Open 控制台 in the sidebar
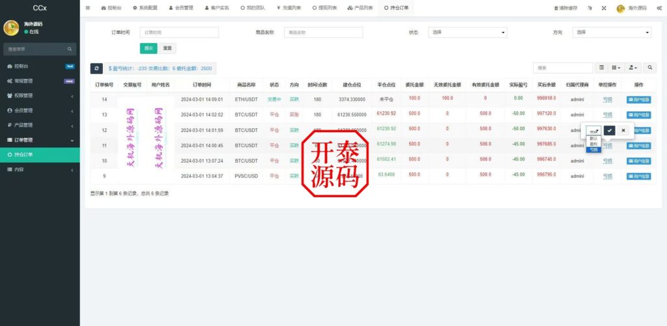The image size is (667, 326). click(40, 66)
